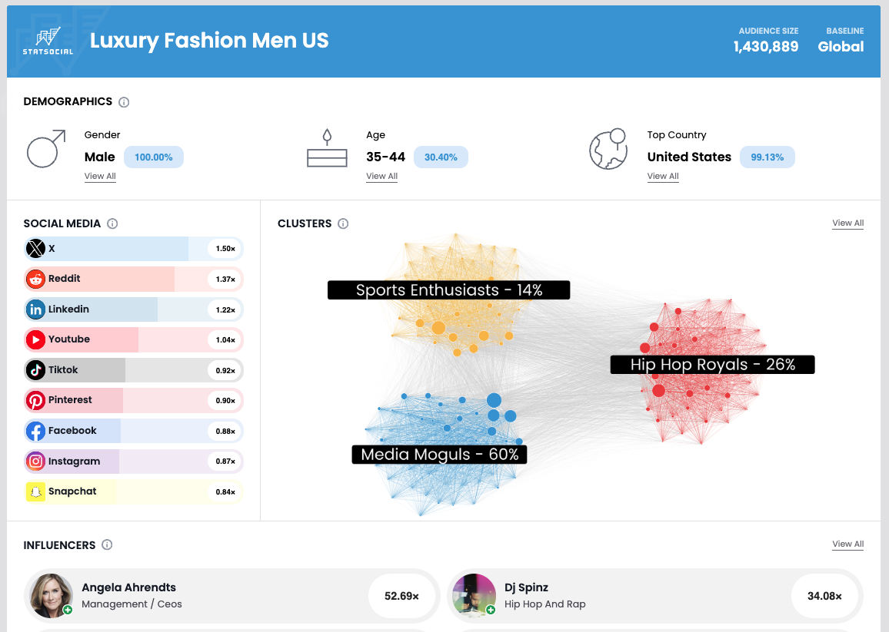Select the Sports Enthusiasts cluster label
889x632 pixels.
tap(448, 290)
